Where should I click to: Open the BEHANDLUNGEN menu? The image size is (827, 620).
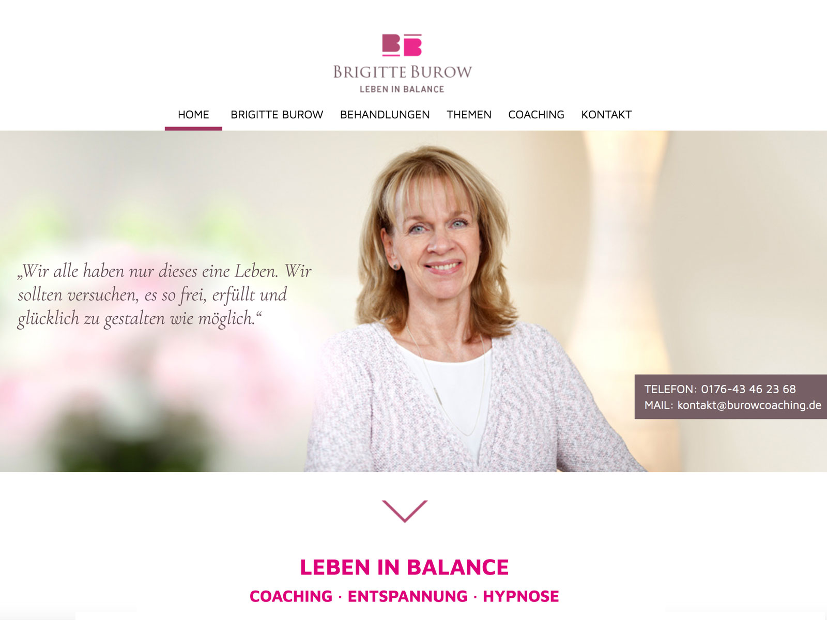tap(385, 115)
